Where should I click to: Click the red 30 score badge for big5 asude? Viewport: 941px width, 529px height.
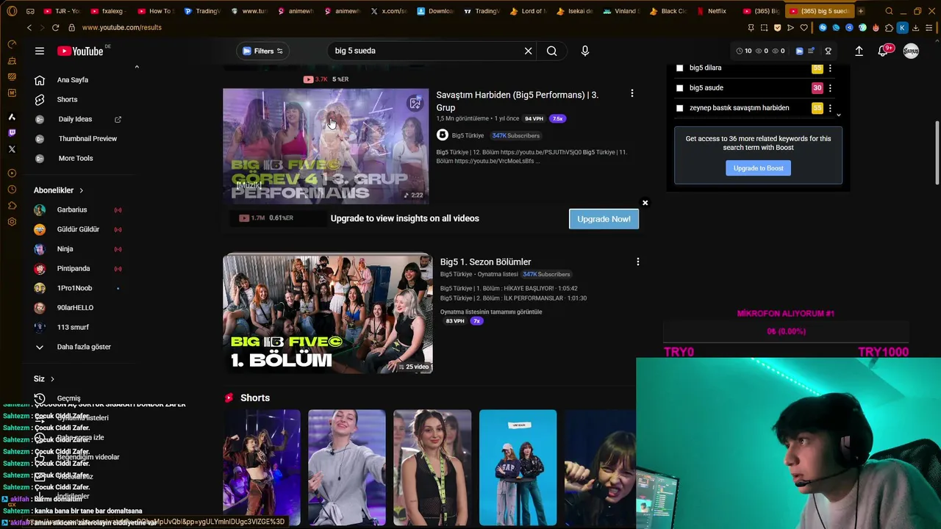click(x=817, y=87)
